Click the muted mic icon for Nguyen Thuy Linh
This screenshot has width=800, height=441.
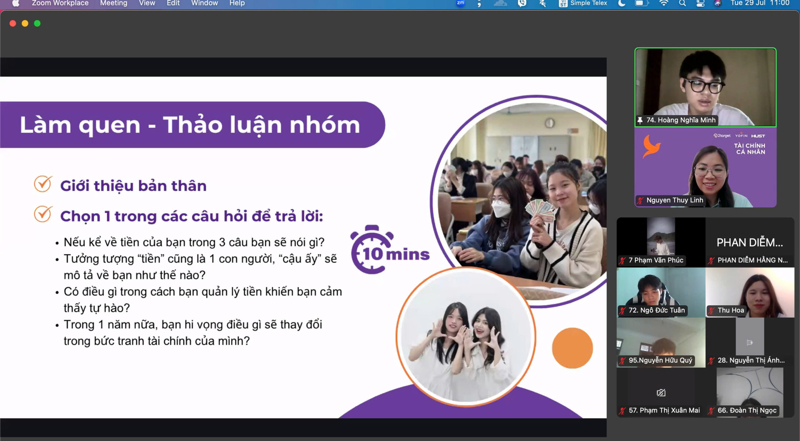click(x=640, y=200)
